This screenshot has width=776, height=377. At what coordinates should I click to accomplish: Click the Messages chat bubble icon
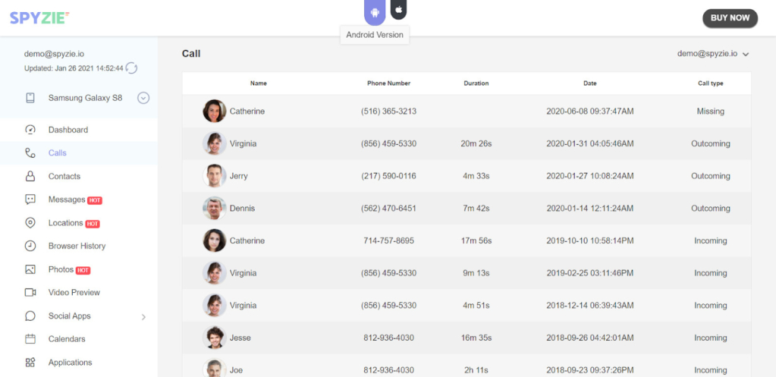coord(30,199)
